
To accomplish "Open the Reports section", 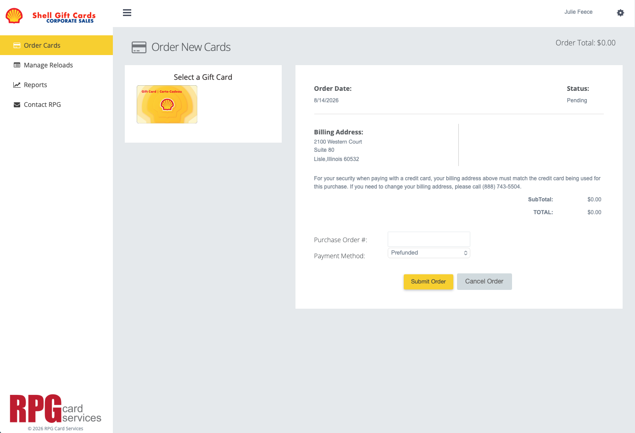I will (56, 85).
